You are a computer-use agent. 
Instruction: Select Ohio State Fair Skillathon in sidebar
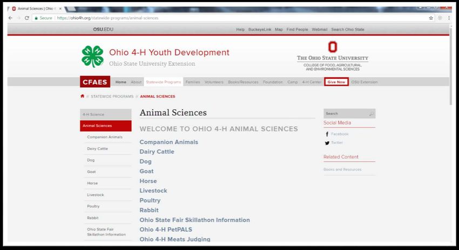[x=106, y=232]
